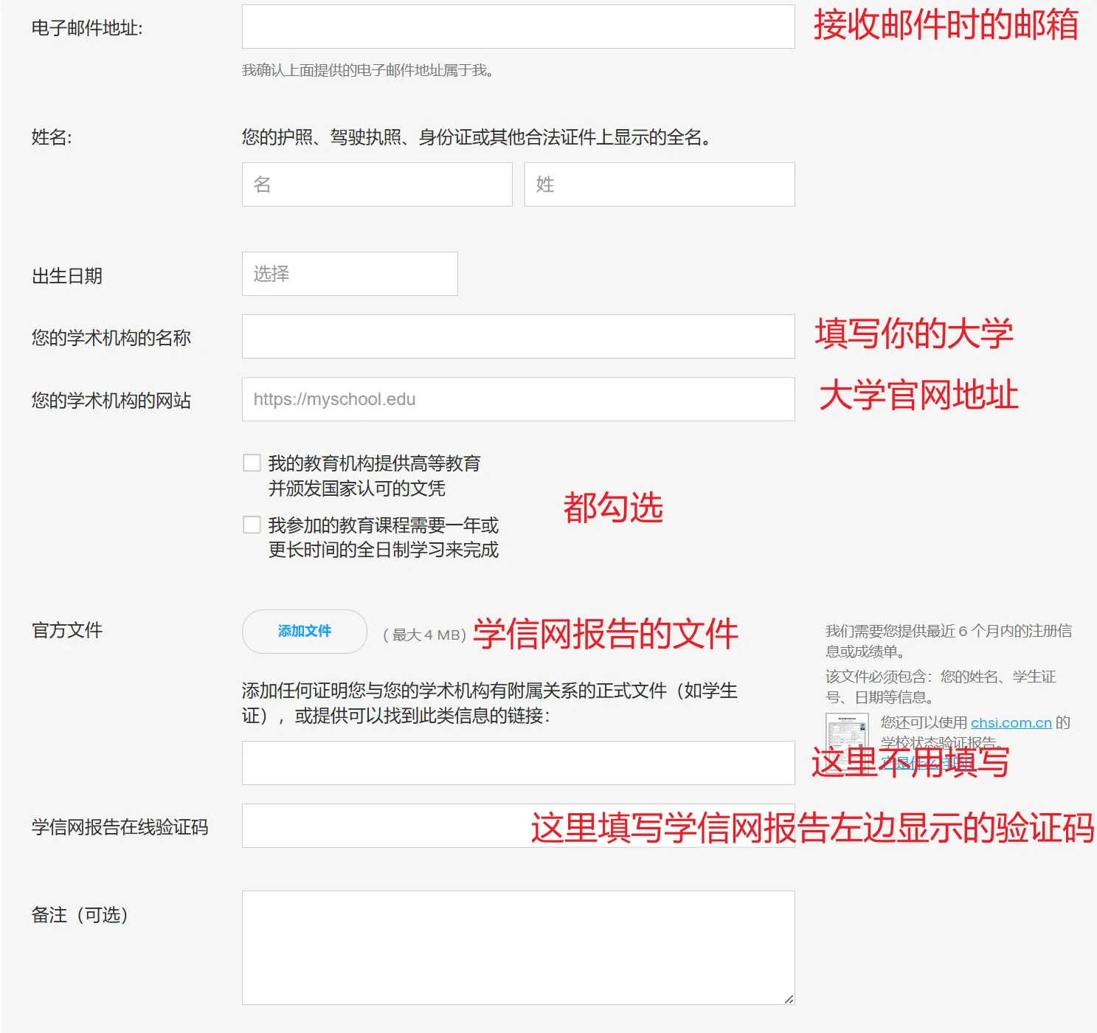Grab the 备注 text area resize handle
The width and height of the screenshot is (1097, 1033).
click(x=789, y=999)
